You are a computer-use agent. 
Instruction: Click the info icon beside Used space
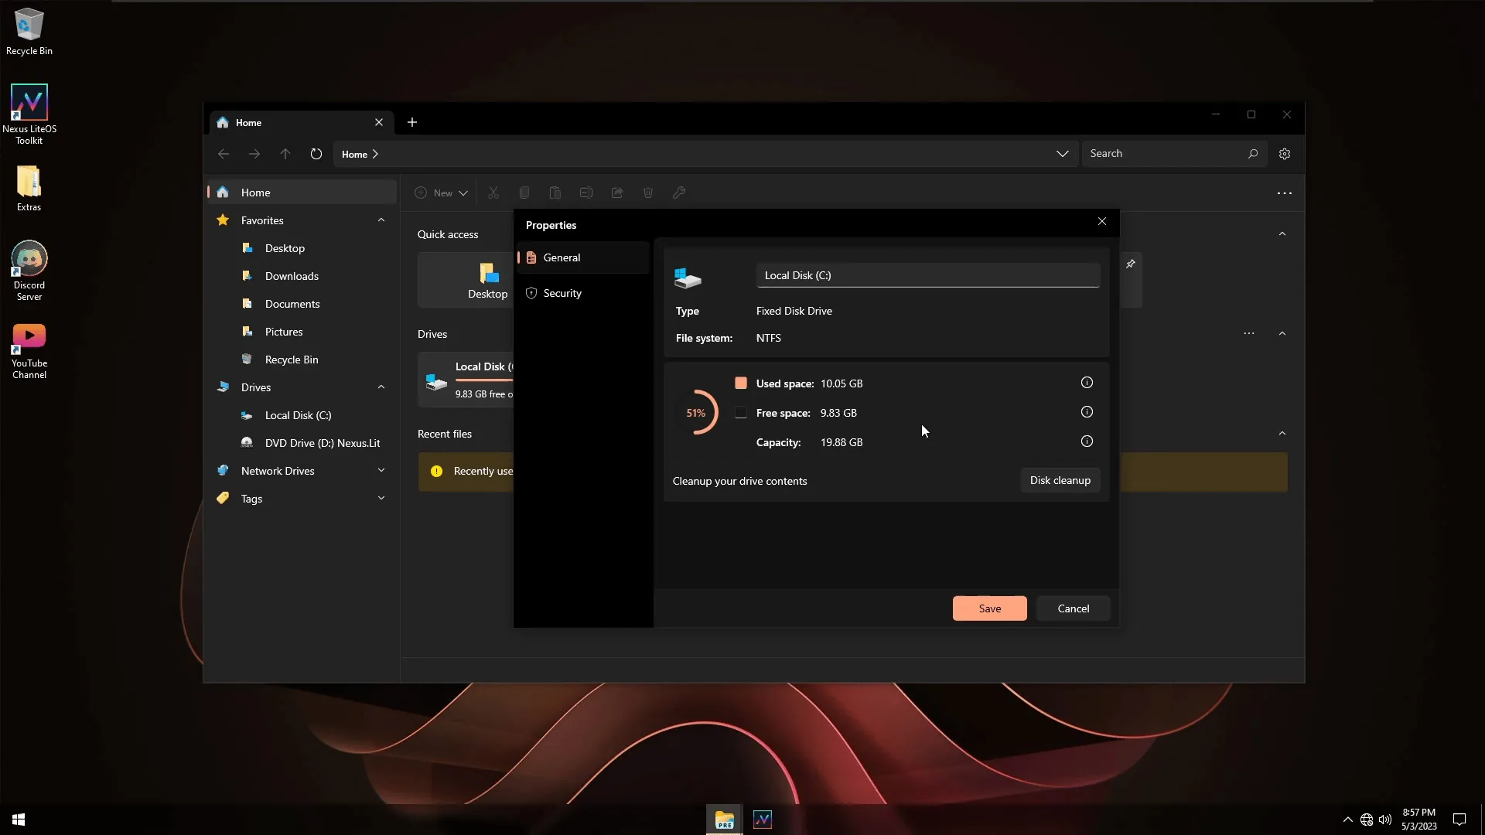tap(1087, 383)
